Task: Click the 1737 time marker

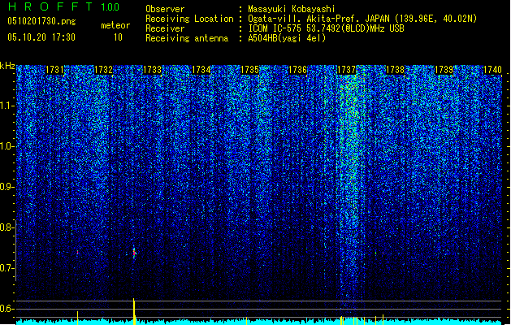Action: 346,70
